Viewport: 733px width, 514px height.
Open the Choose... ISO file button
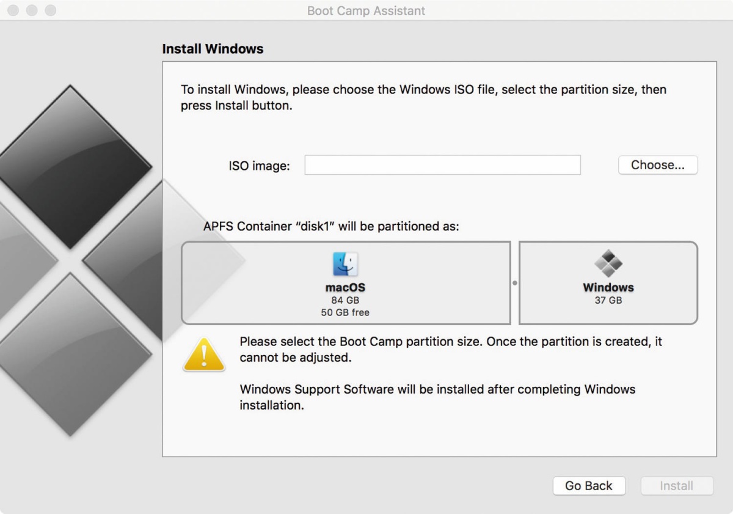click(x=658, y=165)
